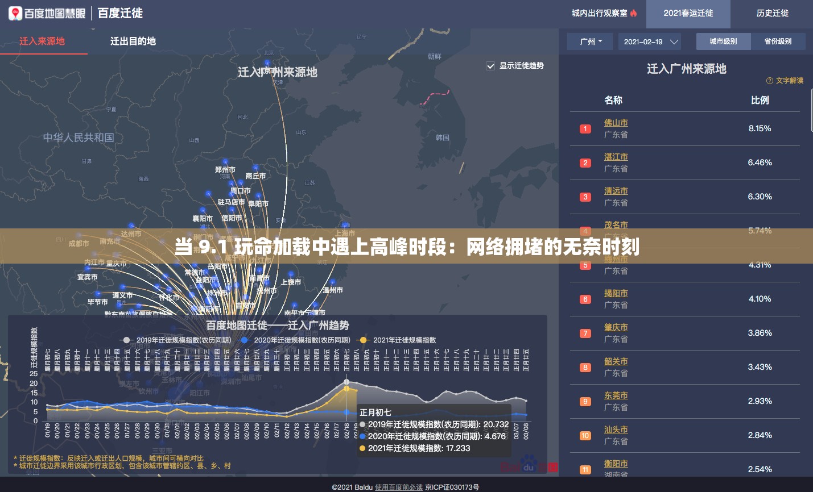Select the 迁出目的地 tab
Viewport: 813px width, 492px height.
click(x=133, y=41)
